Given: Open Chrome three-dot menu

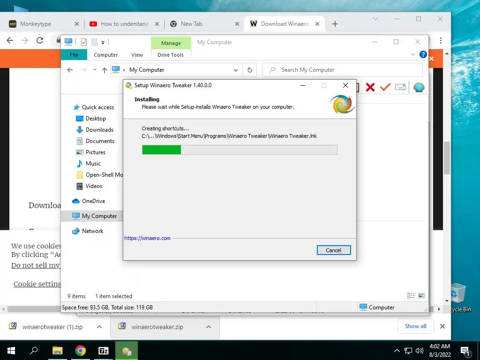Looking at the screenshot, I should [441, 40].
